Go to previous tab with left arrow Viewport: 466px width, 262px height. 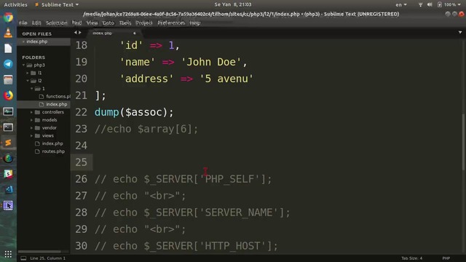(76, 32)
